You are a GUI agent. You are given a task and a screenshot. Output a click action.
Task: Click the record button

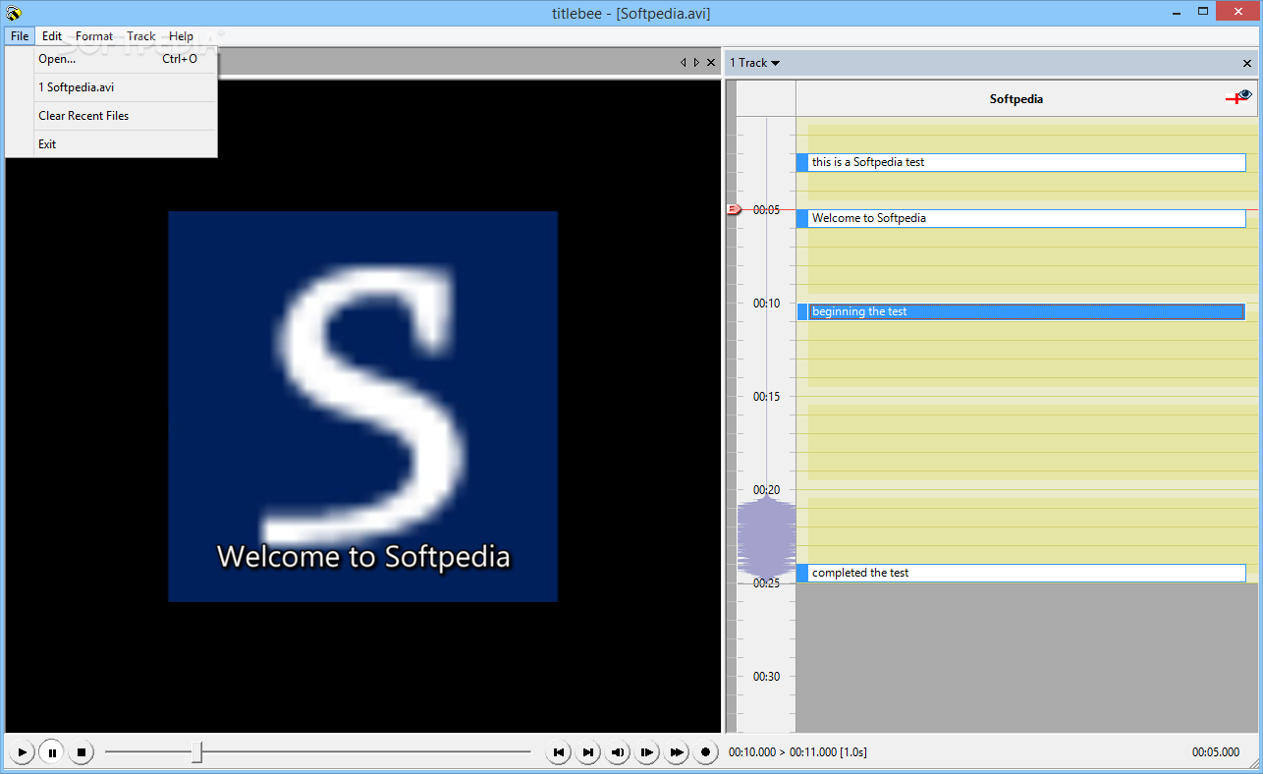(705, 752)
